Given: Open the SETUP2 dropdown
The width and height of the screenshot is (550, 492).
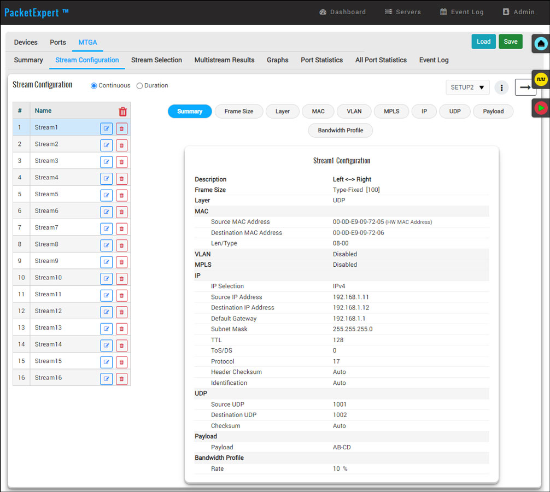Looking at the screenshot, I should [467, 87].
